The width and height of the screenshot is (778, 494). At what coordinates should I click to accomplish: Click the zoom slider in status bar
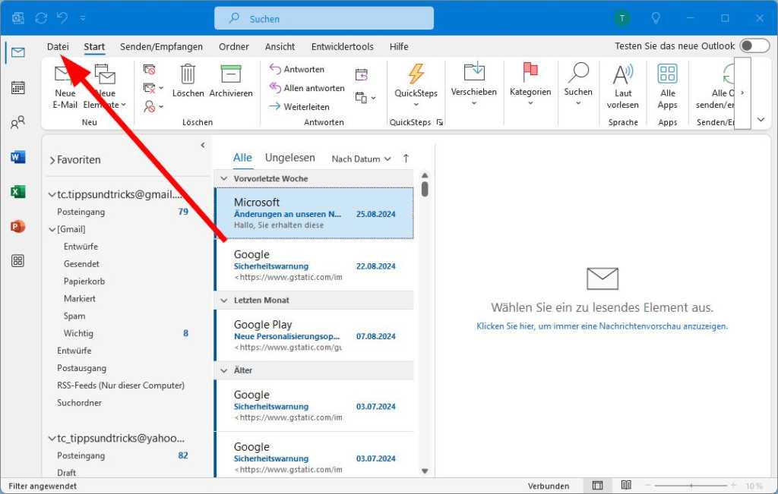[x=691, y=486]
